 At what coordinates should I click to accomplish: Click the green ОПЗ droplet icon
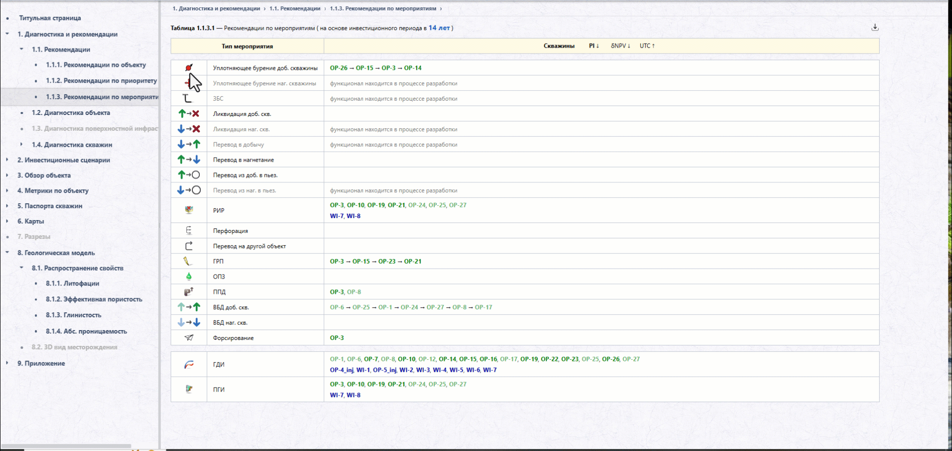pyautogui.click(x=189, y=277)
